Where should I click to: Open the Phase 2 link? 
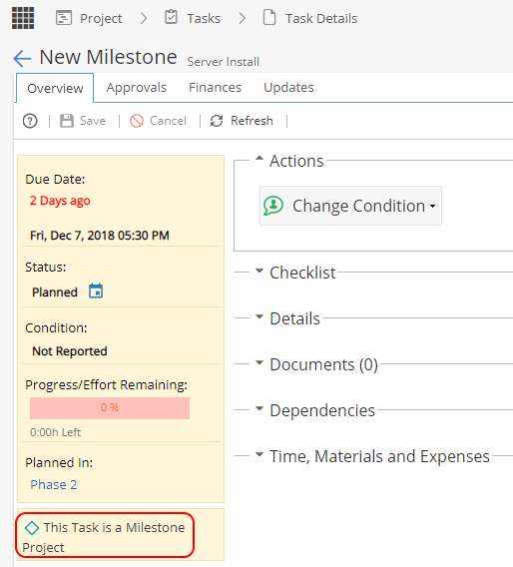54,485
